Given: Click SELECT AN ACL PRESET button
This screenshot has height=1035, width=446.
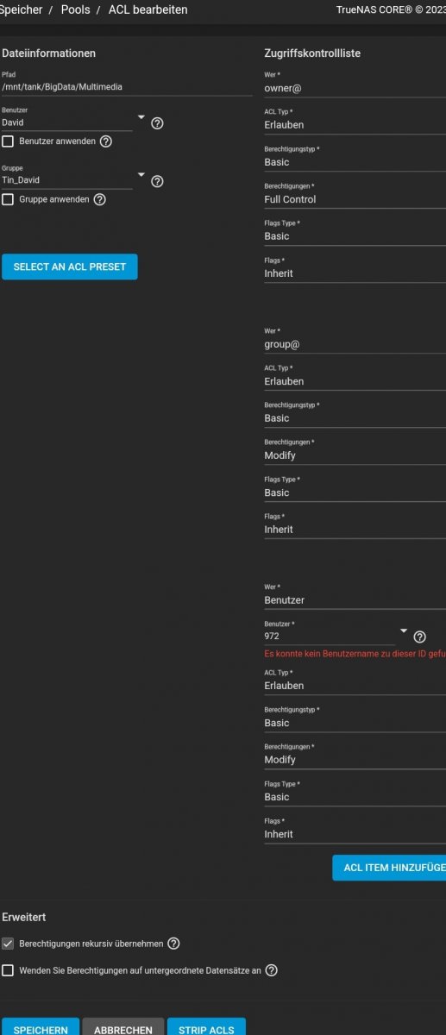Looking at the screenshot, I should click(x=69, y=267).
